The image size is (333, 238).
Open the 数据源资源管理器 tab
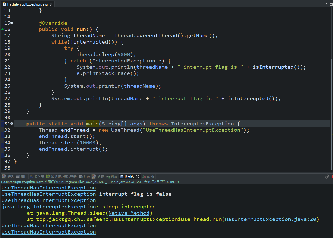(61, 177)
